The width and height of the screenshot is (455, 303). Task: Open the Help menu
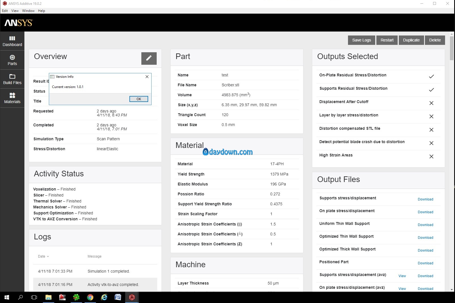click(x=41, y=11)
